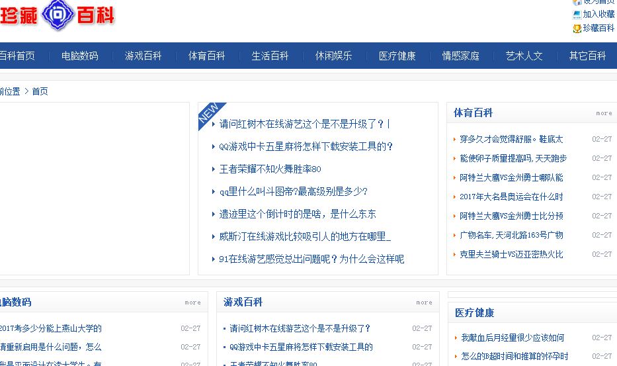This screenshot has width=617, height=366.
Task: View 克里夫兰骑士VS迈亚密热火比 article
Action: tap(511, 254)
